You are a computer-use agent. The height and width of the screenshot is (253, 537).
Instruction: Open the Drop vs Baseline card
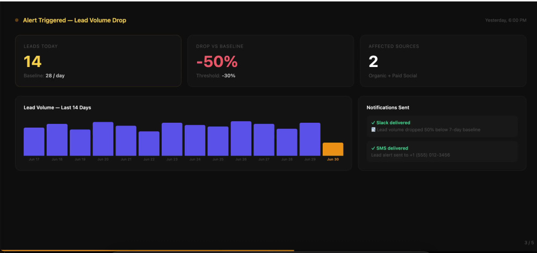pos(271,61)
